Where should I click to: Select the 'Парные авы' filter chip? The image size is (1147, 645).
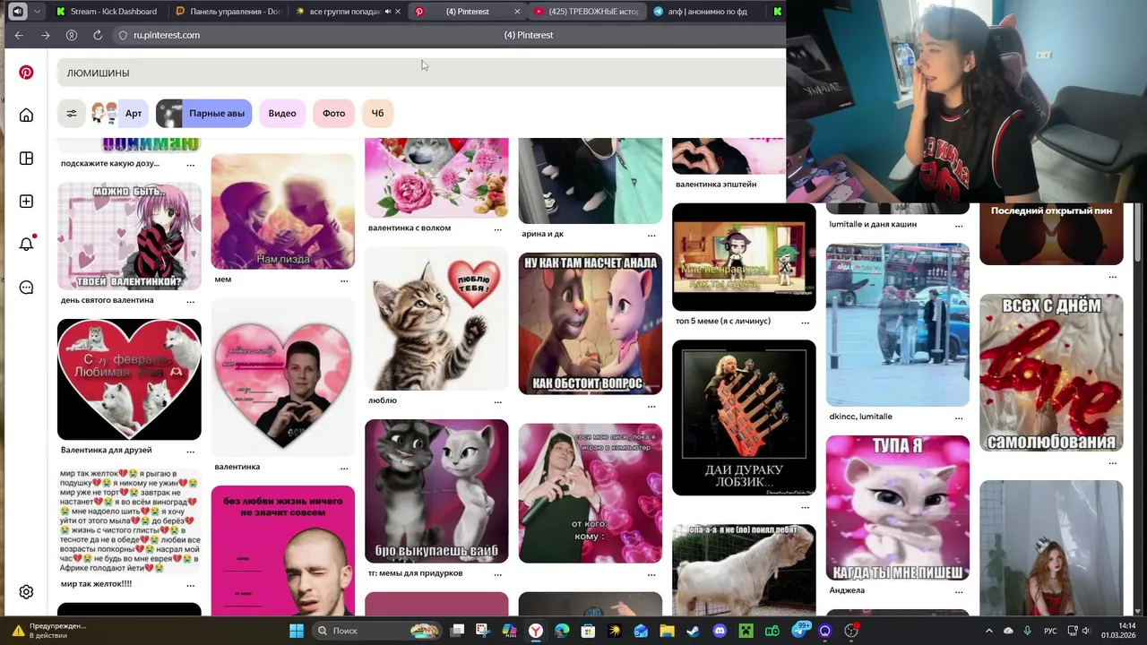click(203, 113)
